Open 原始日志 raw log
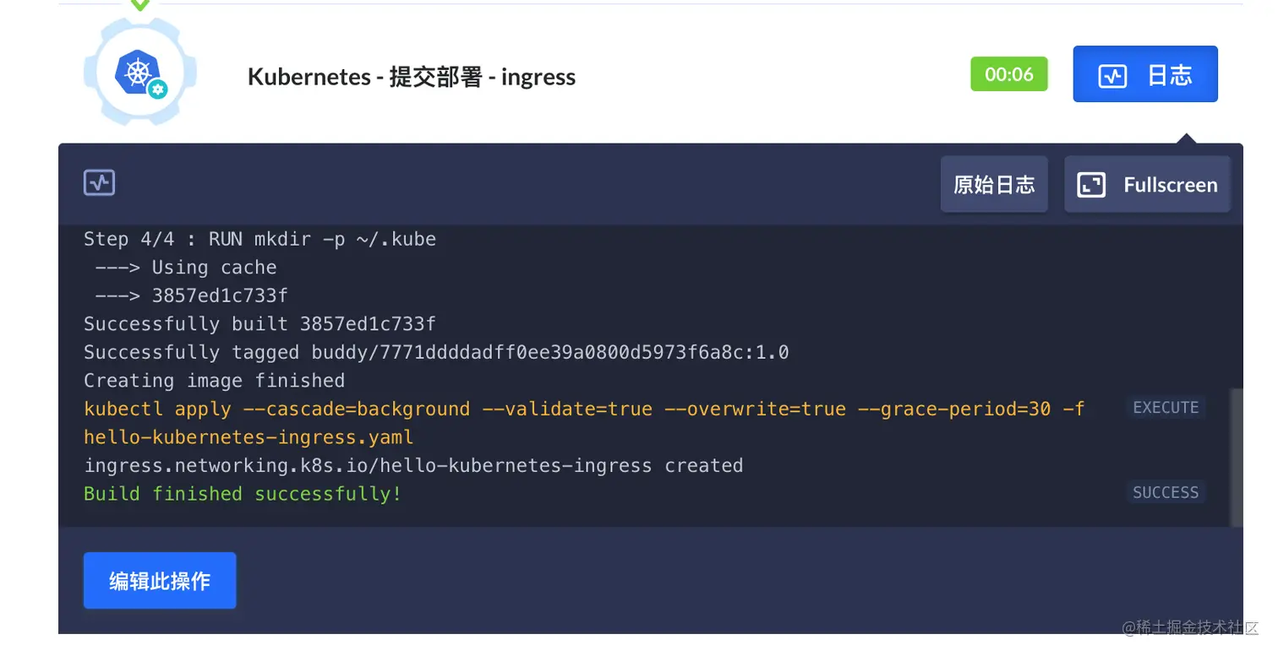This screenshot has width=1278, height=656. pyautogui.click(x=994, y=184)
